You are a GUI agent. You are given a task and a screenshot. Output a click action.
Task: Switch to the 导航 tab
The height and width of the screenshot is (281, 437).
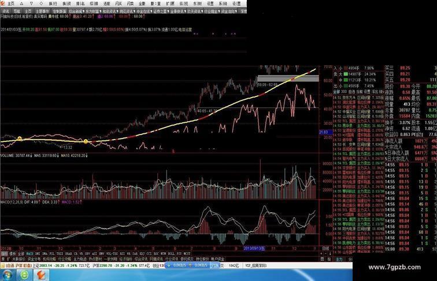pyautogui.click(x=17, y=11)
